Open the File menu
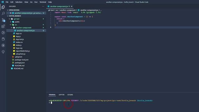The height and width of the screenshot is (112, 199). click(7, 2)
